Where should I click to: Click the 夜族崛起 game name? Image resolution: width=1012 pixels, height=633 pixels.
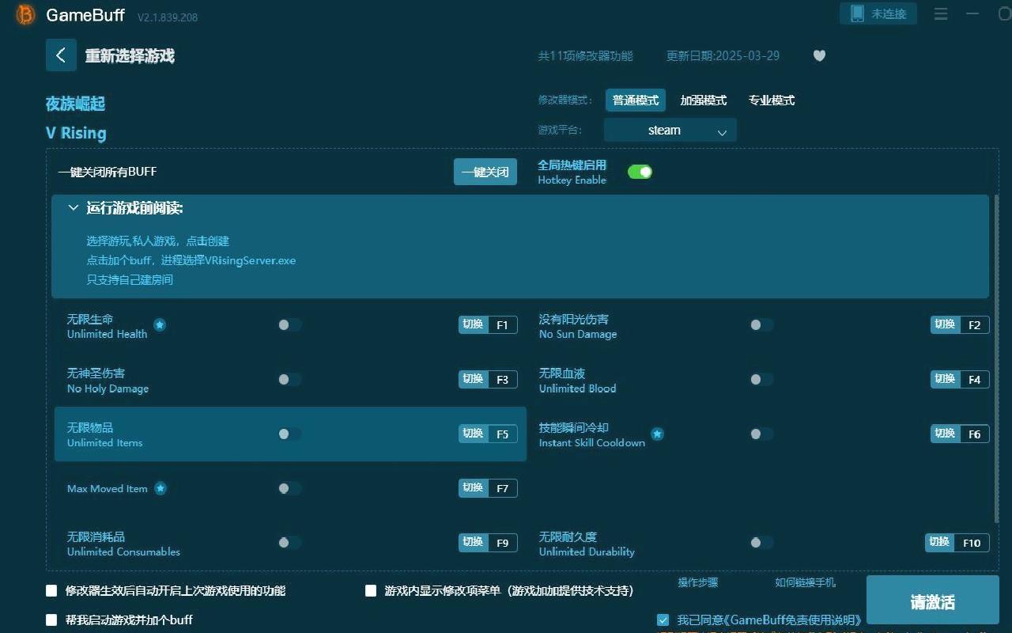click(x=75, y=104)
